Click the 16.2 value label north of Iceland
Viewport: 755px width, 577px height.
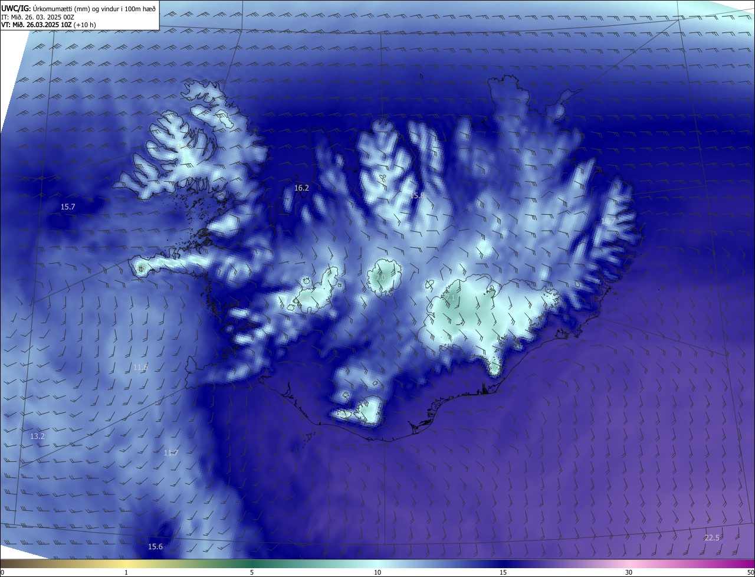point(301,188)
